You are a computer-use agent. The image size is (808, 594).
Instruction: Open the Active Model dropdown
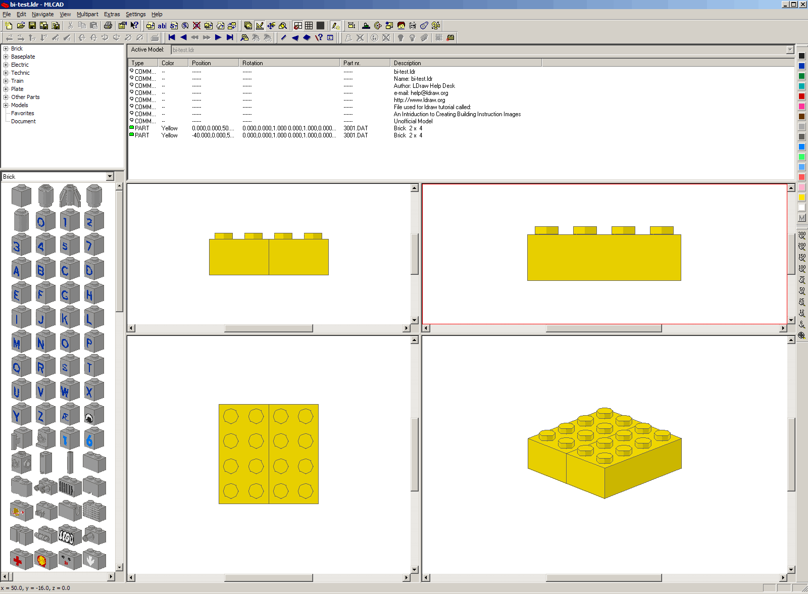pyautogui.click(x=790, y=50)
